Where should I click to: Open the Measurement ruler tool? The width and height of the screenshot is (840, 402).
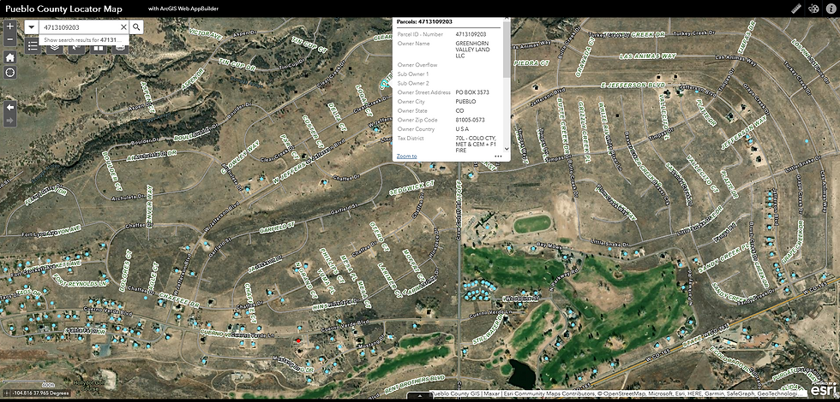pos(796,9)
